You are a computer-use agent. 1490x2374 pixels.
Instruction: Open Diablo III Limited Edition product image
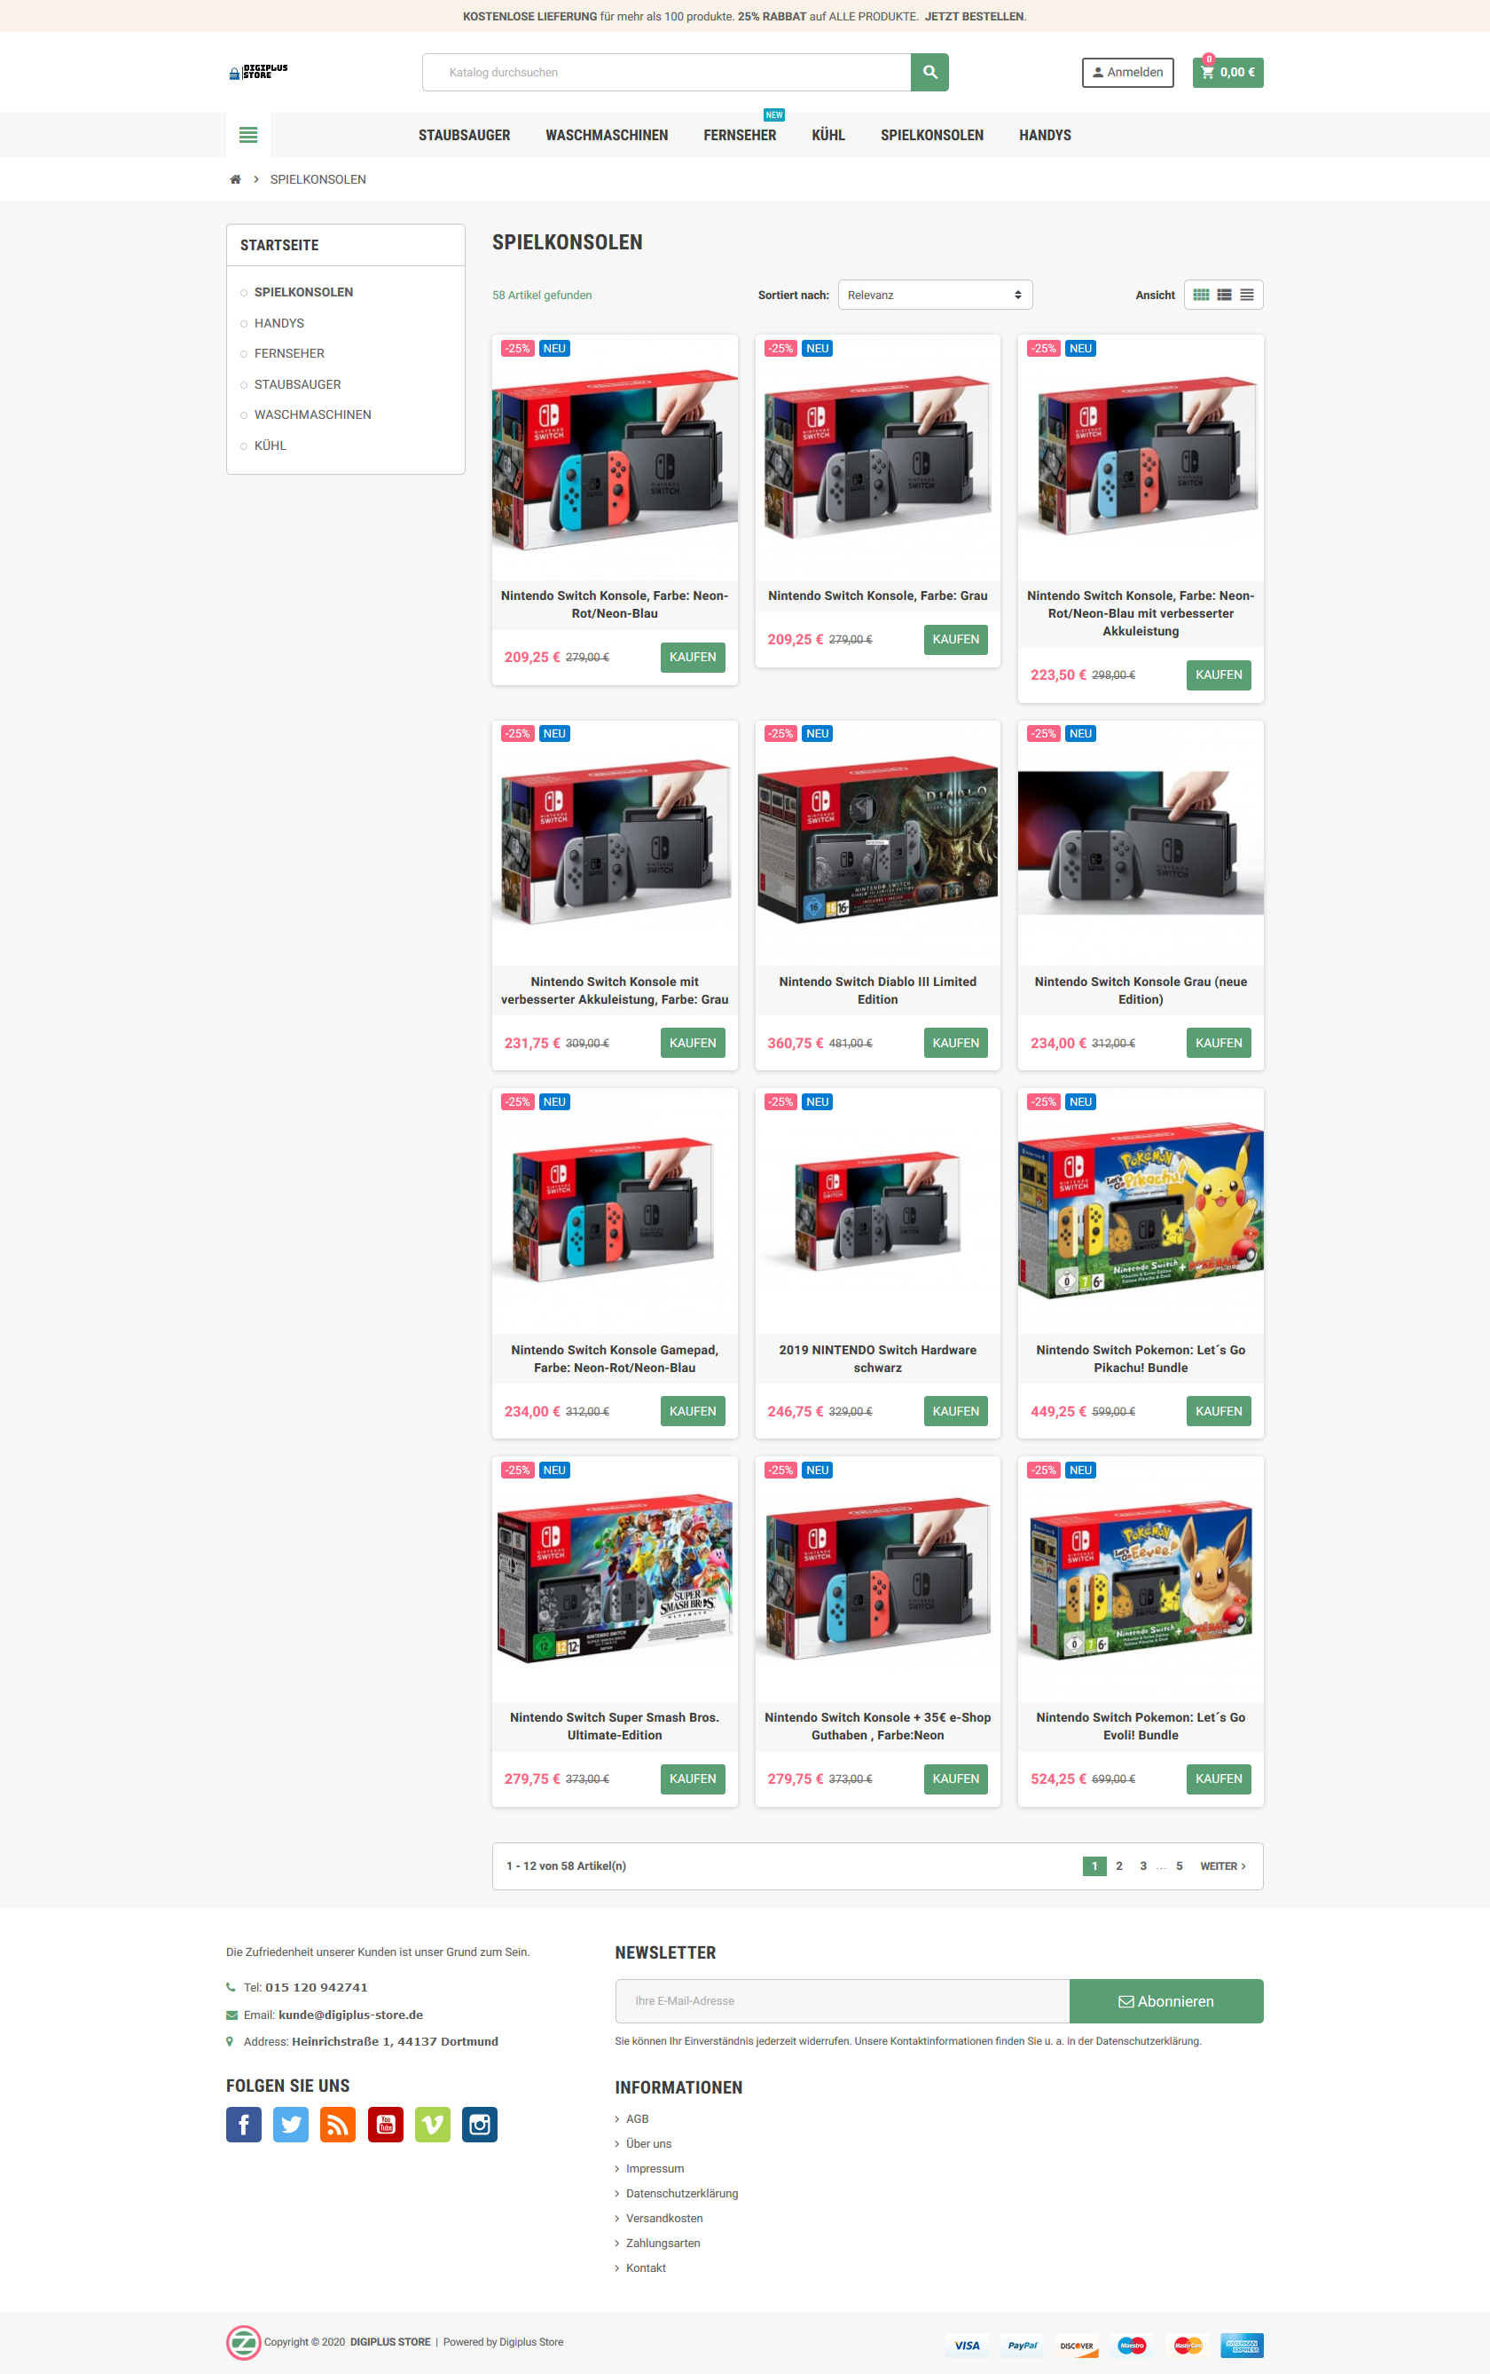(877, 843)
